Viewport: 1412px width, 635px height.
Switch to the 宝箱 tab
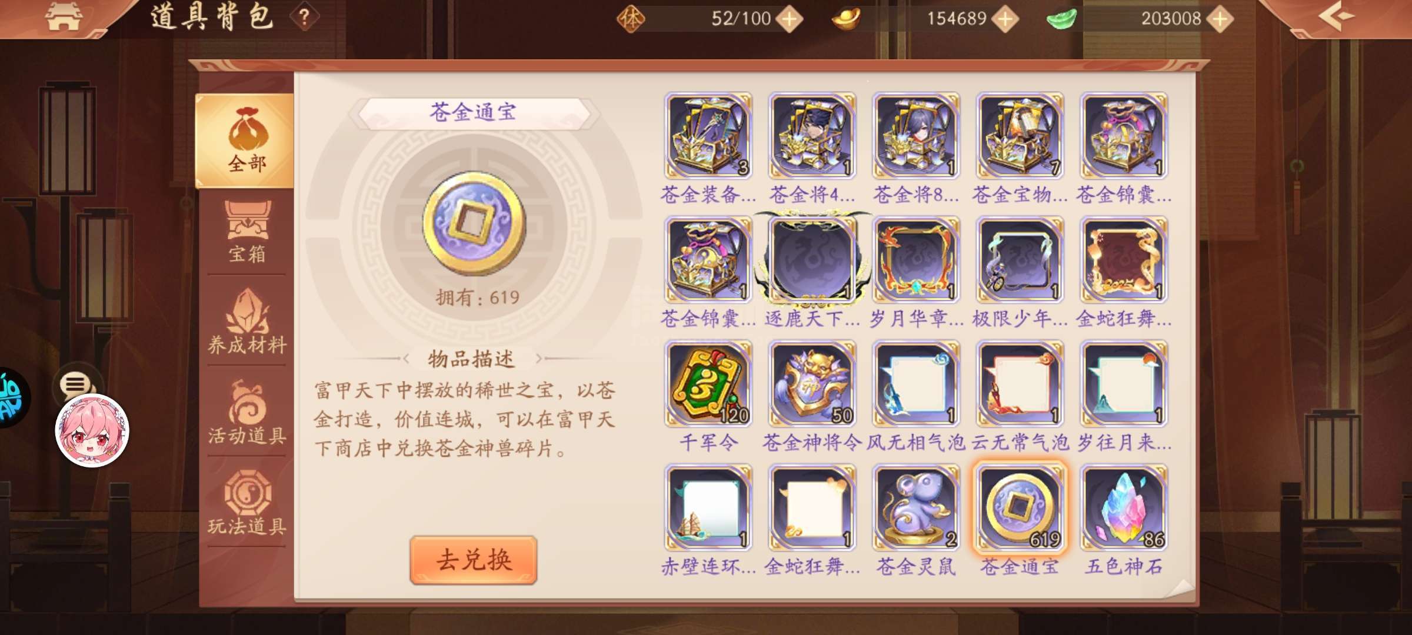pos(247,232)
